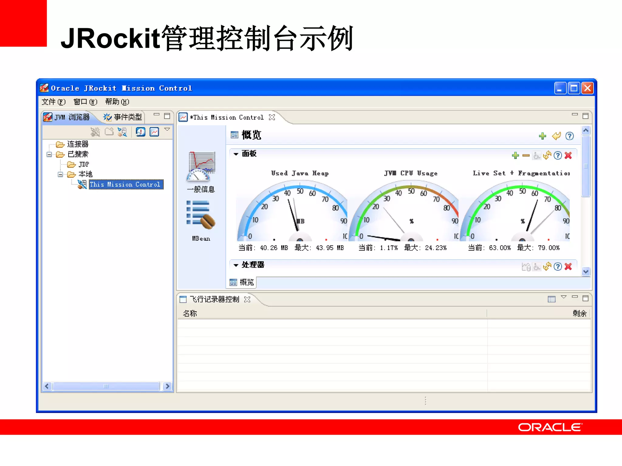622x466 pixels.
Task: Open the 文件(F) menu
Action: click(x=53, y=102)
